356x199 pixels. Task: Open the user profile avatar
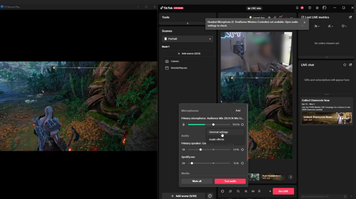324,8
